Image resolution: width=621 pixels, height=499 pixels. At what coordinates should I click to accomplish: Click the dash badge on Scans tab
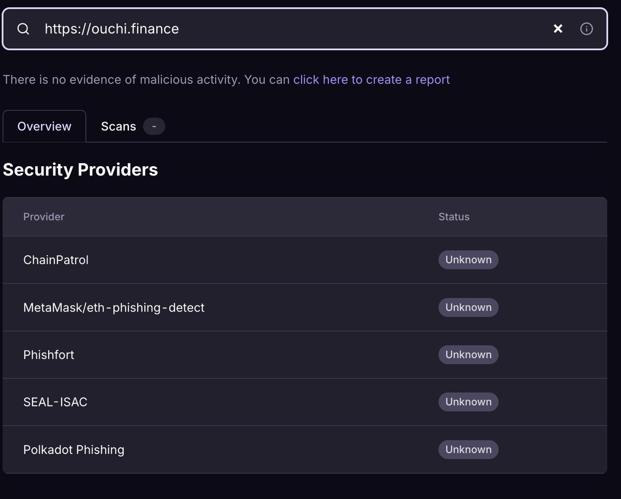click(x=154, y=126)
